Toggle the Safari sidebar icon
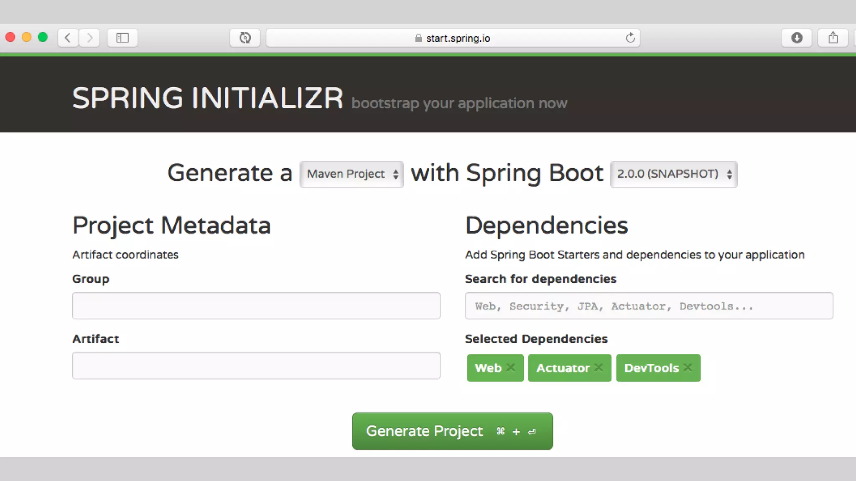 click(122, 38)
